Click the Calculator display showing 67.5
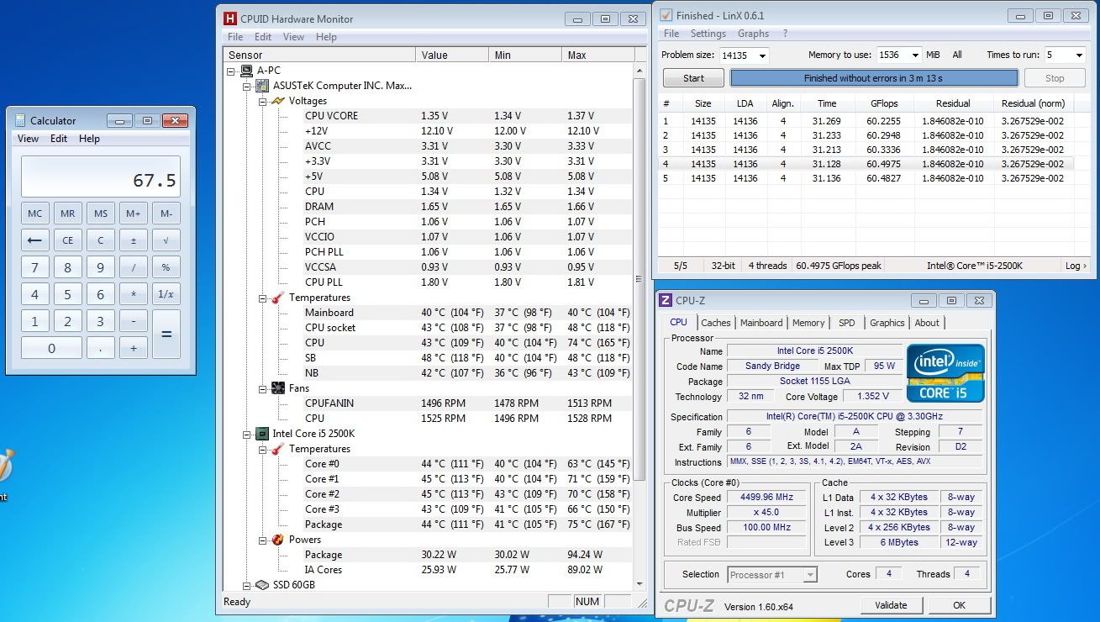Image resolution: width=1100 pixels, height=622 pixels. pos(100,177)
